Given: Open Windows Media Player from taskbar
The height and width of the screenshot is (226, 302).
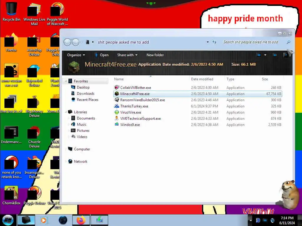Looking at the screenshot, I should tap(44, 220).
